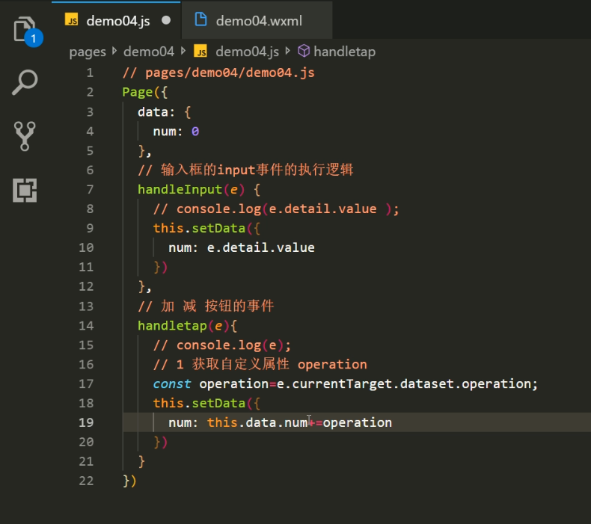Viewport: 591px width, 524px height.
Task: Click 'num: 0' on line 4
Action: click(176, 131)
